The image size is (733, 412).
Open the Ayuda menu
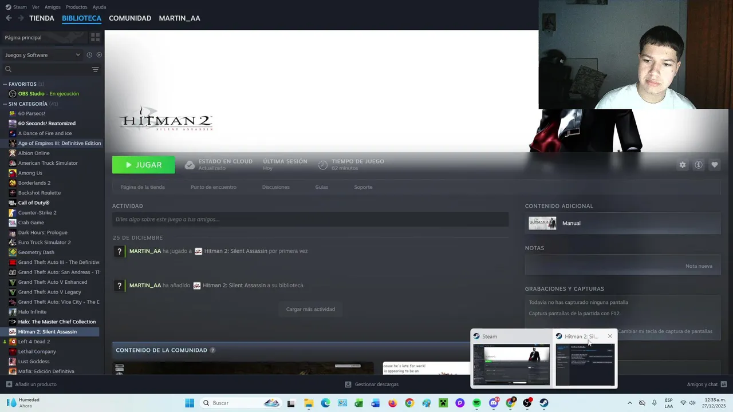tap(99, 7)
